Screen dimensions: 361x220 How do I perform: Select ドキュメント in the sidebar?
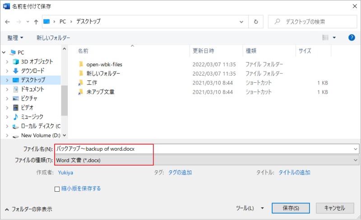coord(32,89)
